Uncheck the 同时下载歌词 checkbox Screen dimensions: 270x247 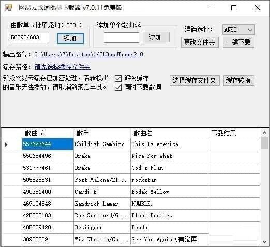click(118, 87)
